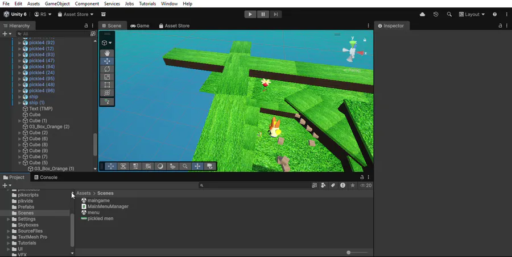Open the Layout dropdown
This screenshot has height=257, width=512.
(x=472, y=14)
